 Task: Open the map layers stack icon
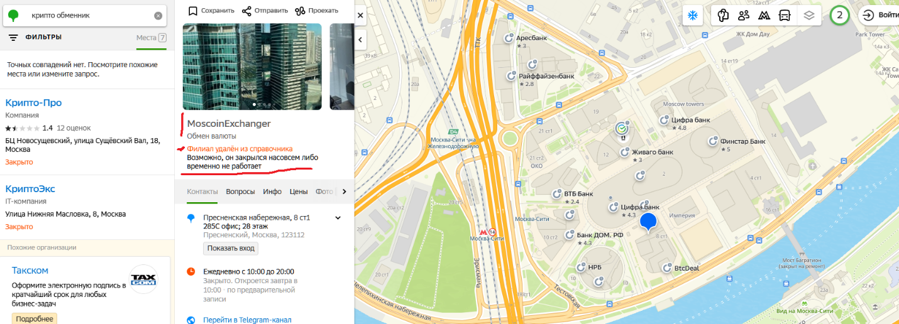[809, 15]
